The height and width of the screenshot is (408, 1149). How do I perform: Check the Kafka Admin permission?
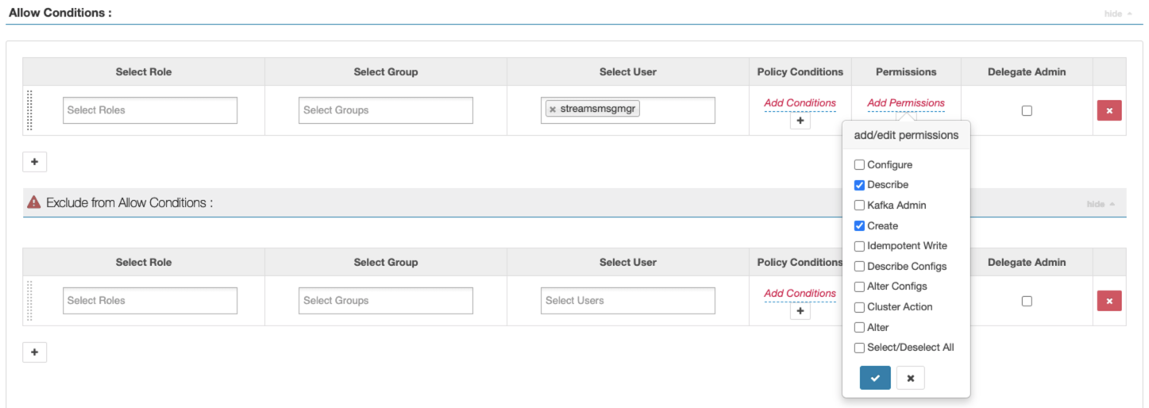(859, 206)
